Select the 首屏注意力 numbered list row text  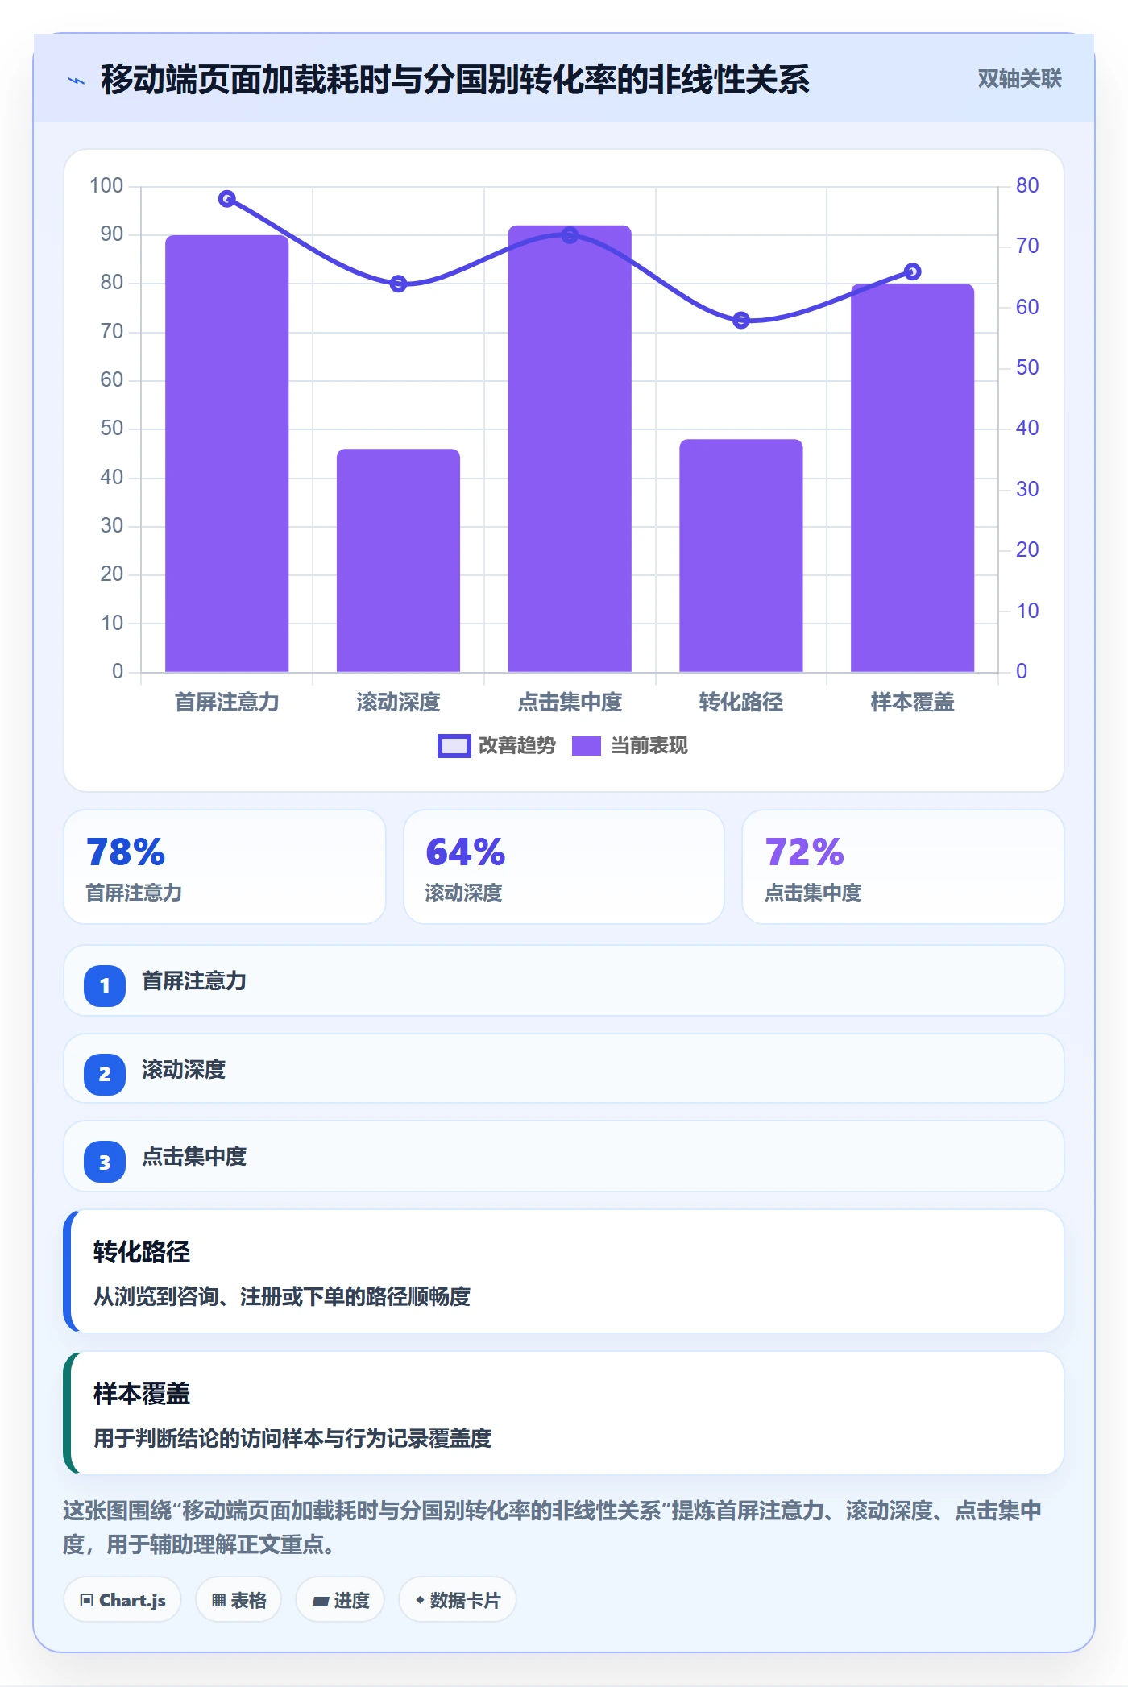(x=194, y=981)
